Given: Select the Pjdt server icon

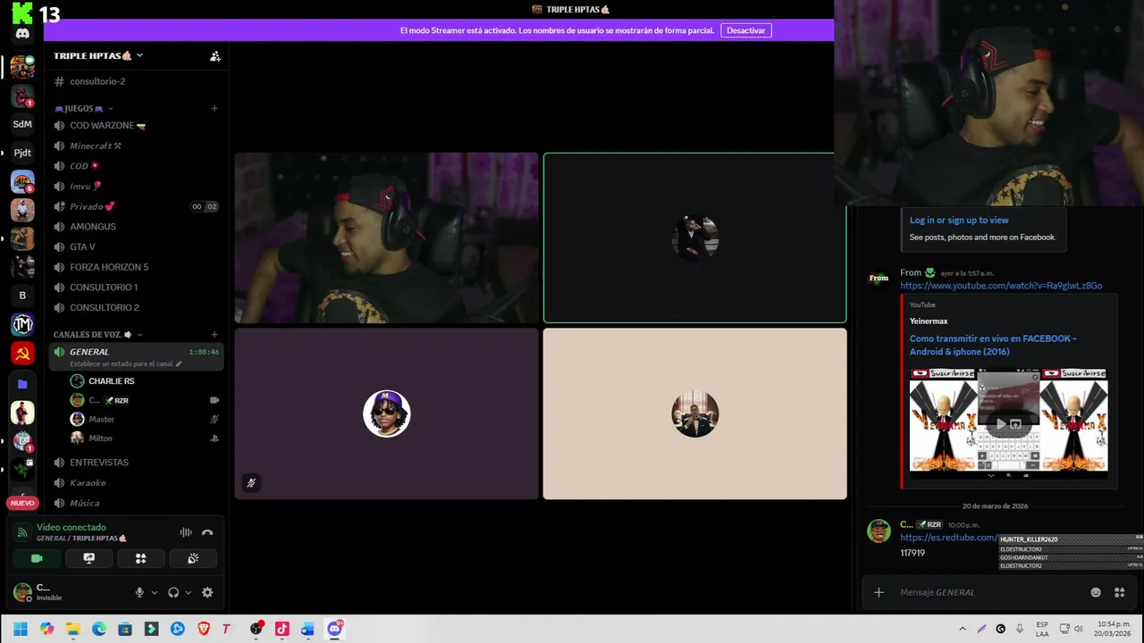Looking at the screenshot, I should (22, 153).
